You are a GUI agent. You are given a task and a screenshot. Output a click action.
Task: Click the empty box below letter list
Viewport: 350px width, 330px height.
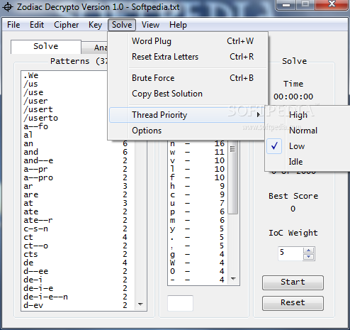tap(180, 303)
